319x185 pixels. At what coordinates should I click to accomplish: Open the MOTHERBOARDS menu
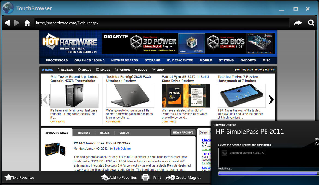(x=125, y=60)
